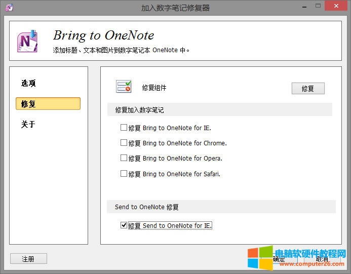Click the repair component icon
Screen dimensions: 351x274
[124, 87]
